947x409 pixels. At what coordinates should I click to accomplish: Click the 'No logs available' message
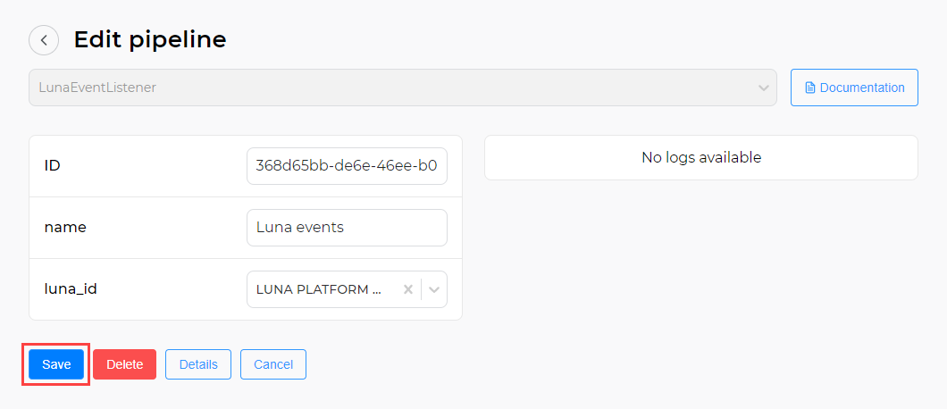point(701,158)
